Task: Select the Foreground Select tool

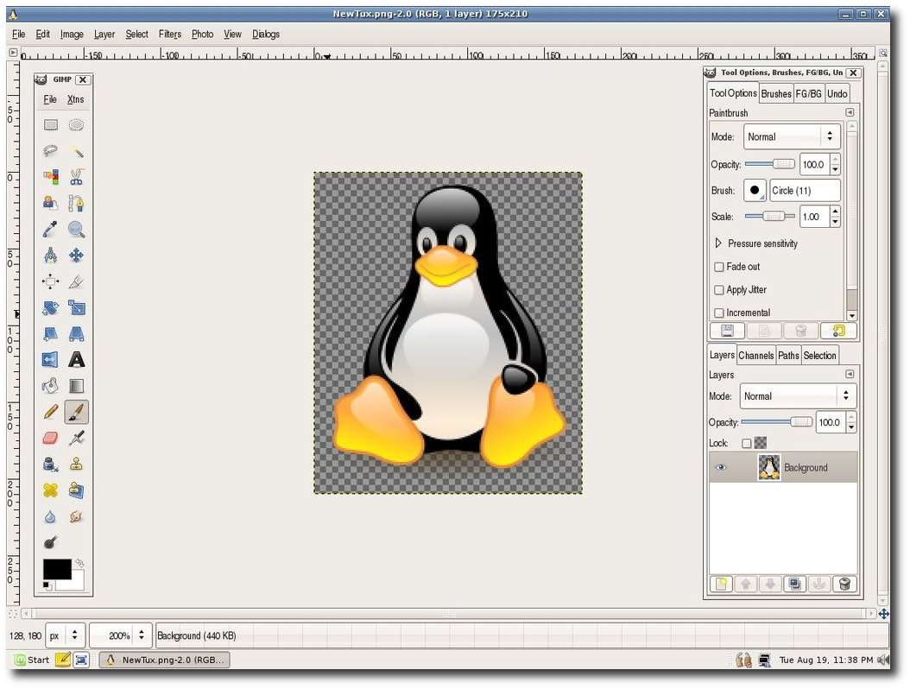Action: [x=50, y=203]
